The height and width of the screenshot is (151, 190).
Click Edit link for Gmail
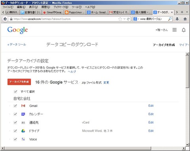151,106
